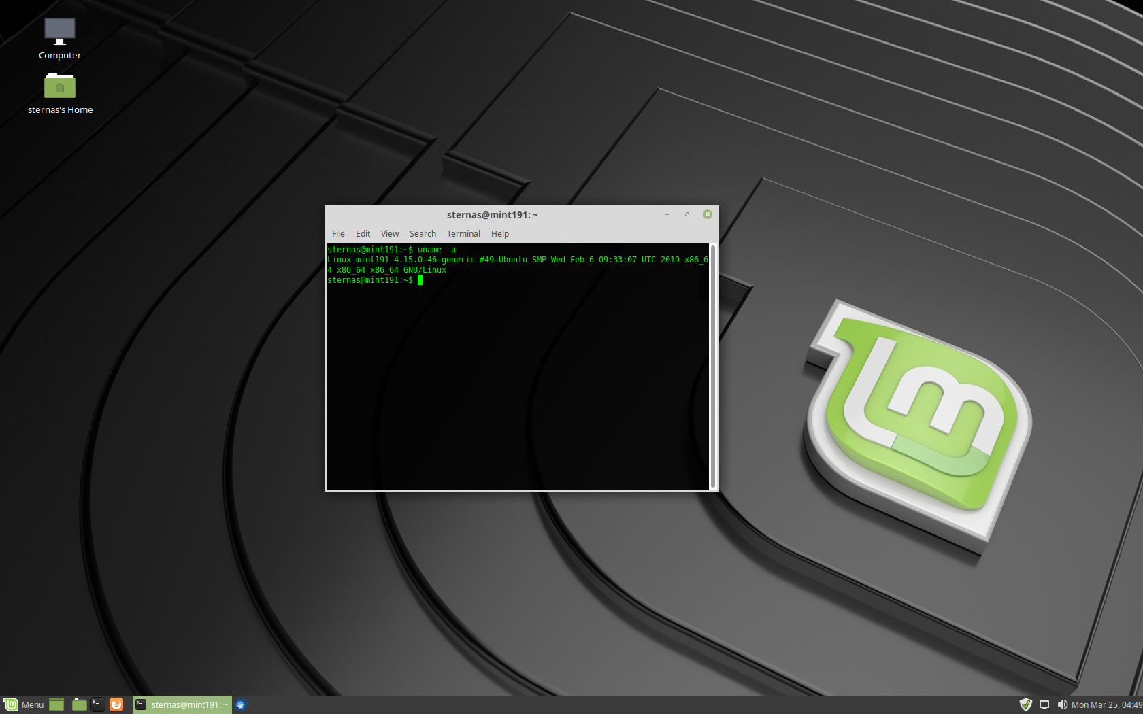This screenshot has height=714, width=1143.
Task: Open sternas's Home folder icon
Action: pyautogui.click(x=60, y=93)
